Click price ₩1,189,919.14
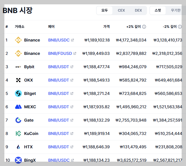This screenshot has height=166, width=186. tap(97, 133)
